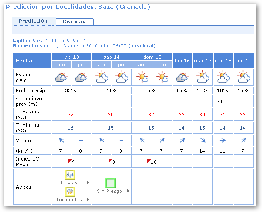The image size is (262, 212).
Task: Click the Tormentas storm warning icon
Action: [70, 192]
